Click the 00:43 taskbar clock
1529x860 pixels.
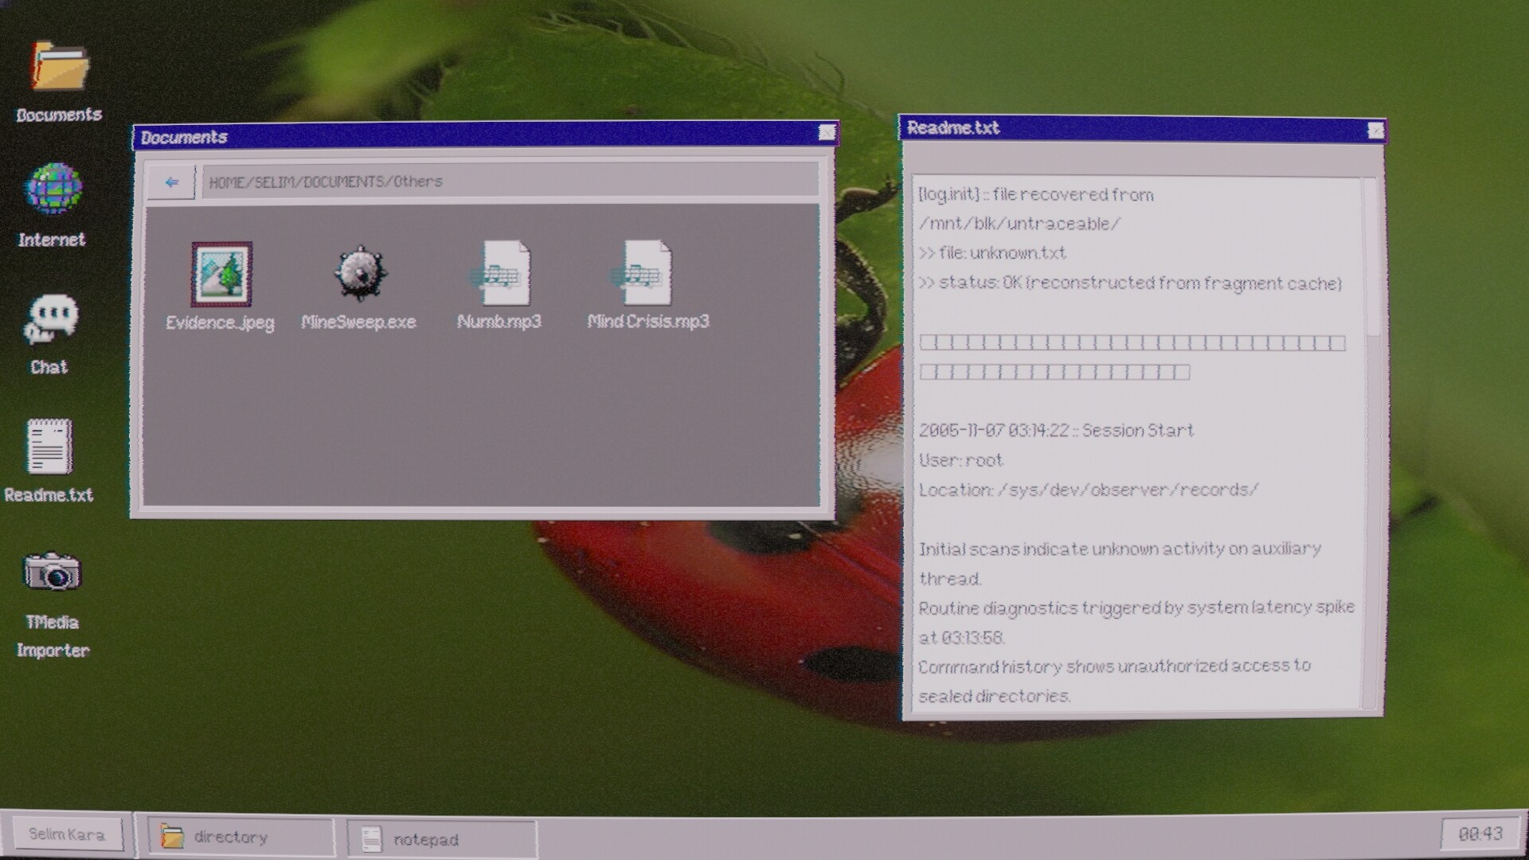[1480, 834]
